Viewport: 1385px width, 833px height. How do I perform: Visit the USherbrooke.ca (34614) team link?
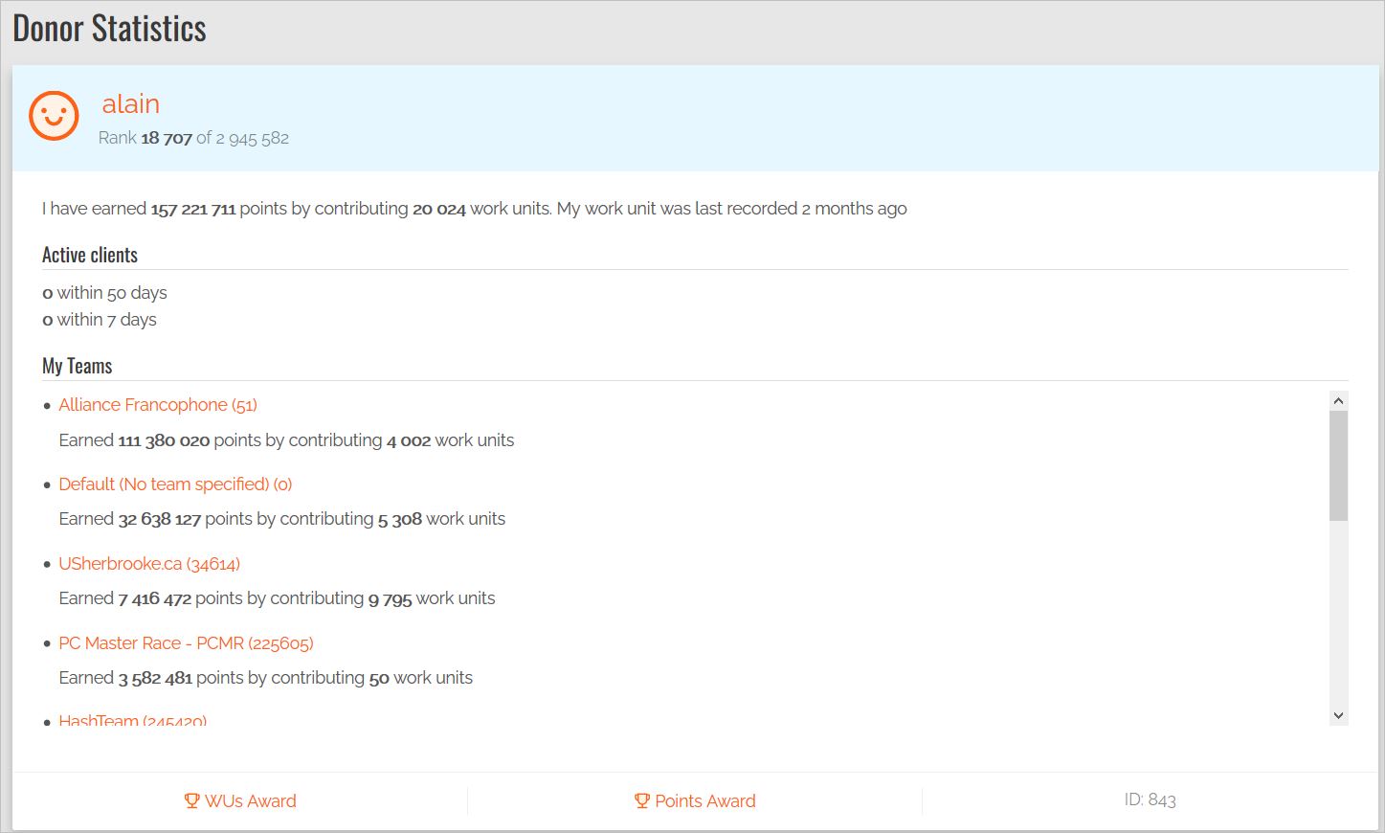point(148,564)
